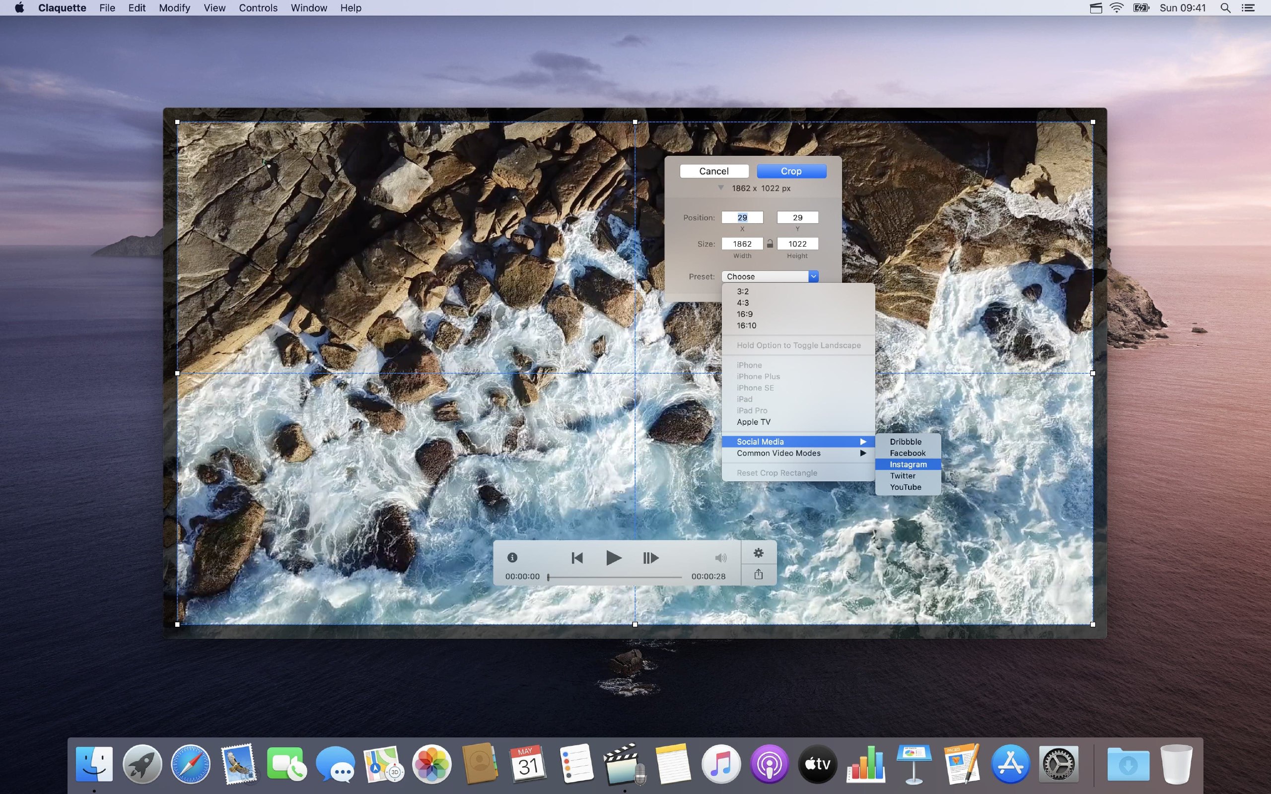Mute the volume speaker icon

tap(720, 558)
